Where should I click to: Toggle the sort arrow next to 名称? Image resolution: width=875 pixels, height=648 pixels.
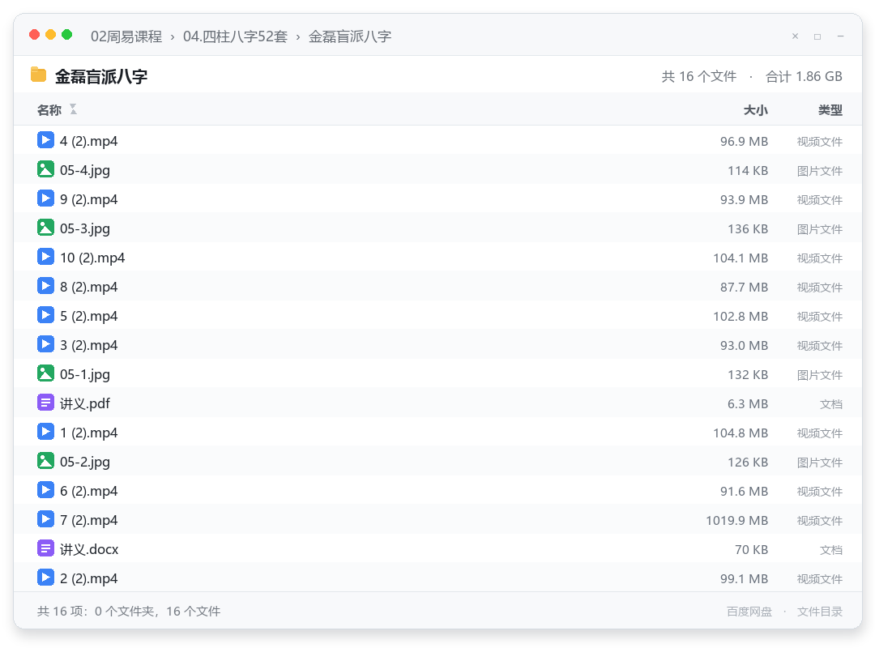(x=73, y=109)
